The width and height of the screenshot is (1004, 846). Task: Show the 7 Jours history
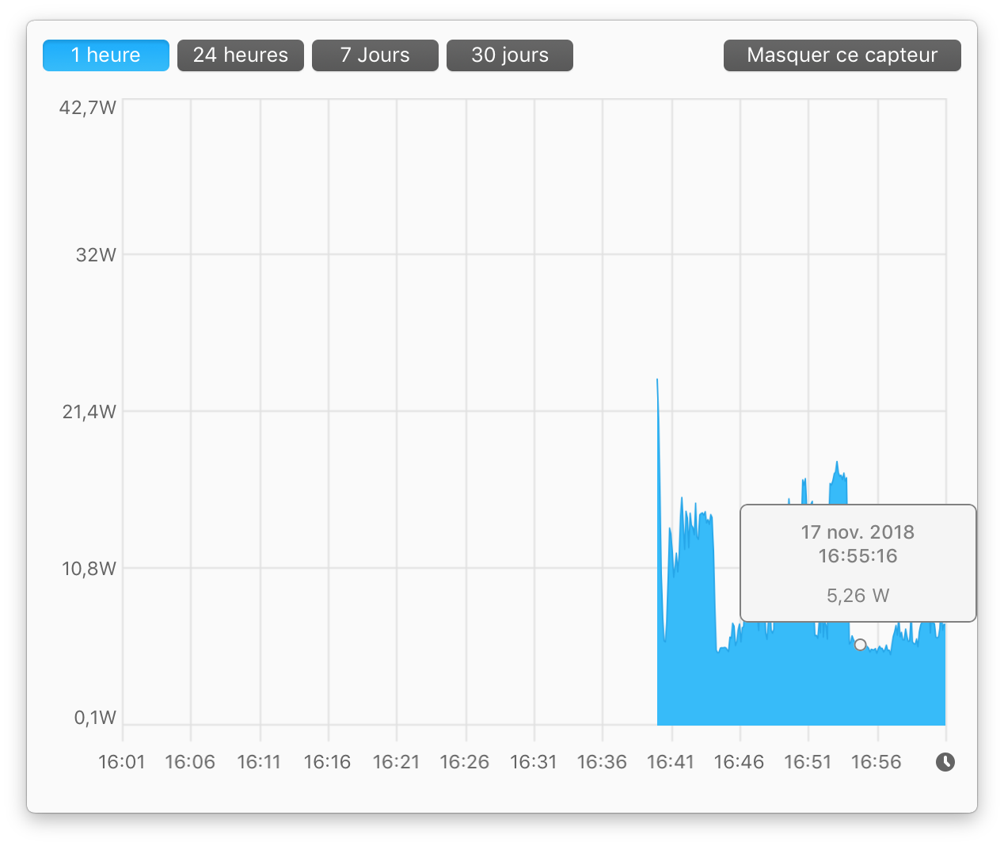point(375,55)
